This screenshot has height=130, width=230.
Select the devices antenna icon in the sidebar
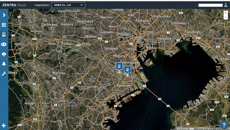pyautogui.click(x=4, y=34)
